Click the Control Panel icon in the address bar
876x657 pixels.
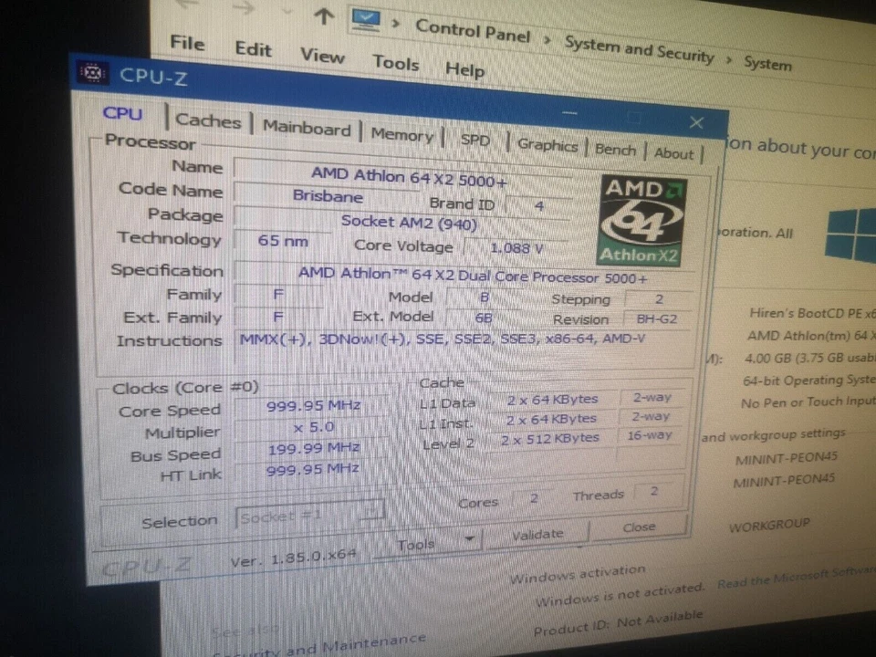[x=366, y=20]
